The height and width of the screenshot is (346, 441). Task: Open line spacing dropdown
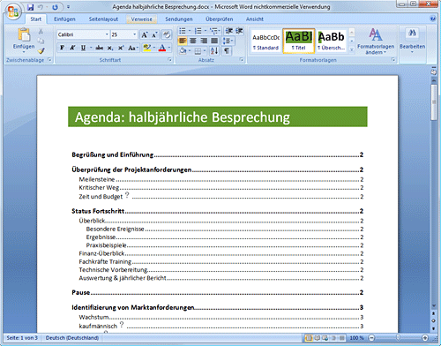228,41
